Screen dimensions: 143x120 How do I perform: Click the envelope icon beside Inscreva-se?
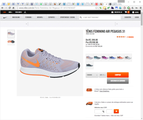[112, 12]
